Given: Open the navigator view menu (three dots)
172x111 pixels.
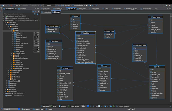Looking at the screenshot, I should 38,11.
